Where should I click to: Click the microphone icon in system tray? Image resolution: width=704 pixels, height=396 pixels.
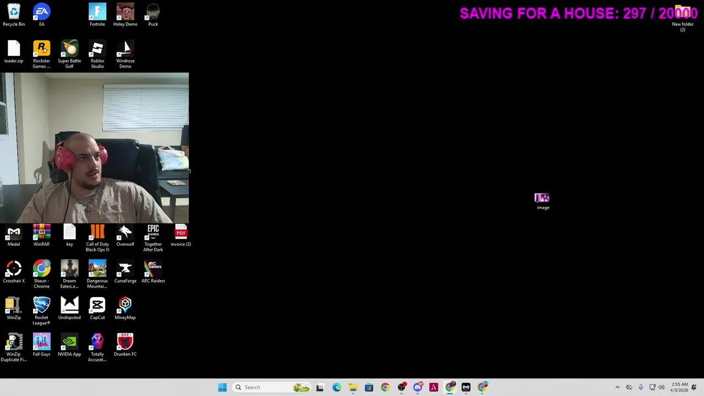[641, 387]
